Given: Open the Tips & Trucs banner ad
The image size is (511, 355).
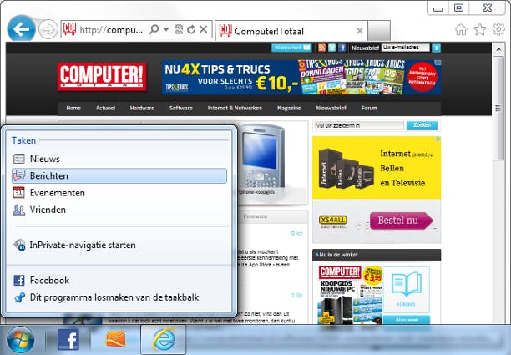Looking at the screenshot, I should (x=301, y=77).
